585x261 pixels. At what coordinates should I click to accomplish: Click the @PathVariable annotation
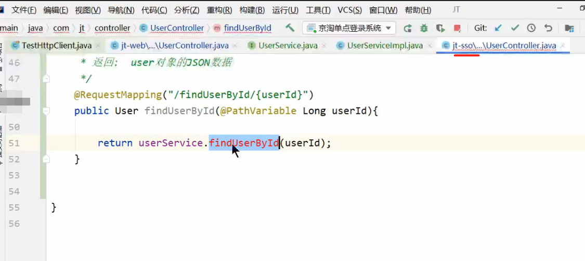point(258,111)
